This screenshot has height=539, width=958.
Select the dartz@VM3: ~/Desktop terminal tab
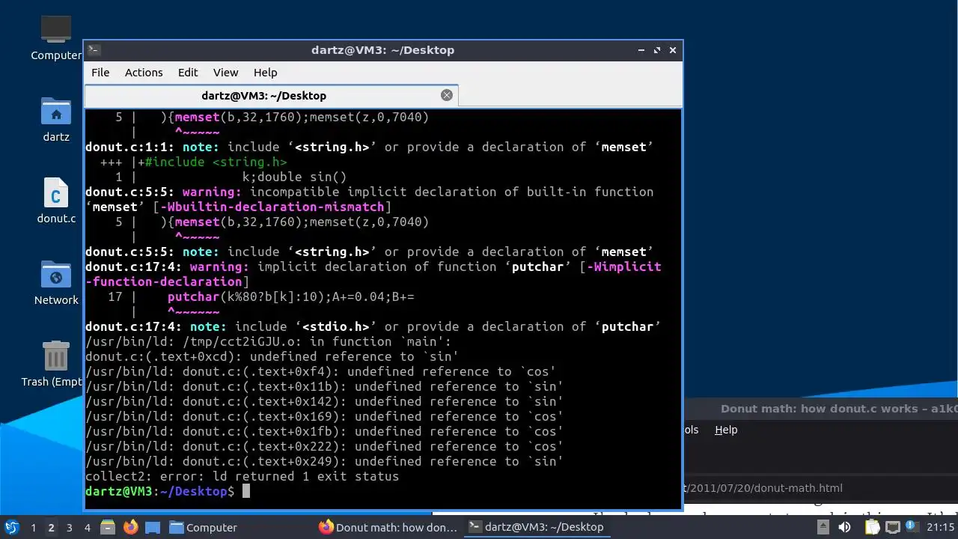click(x=263, y=96)
